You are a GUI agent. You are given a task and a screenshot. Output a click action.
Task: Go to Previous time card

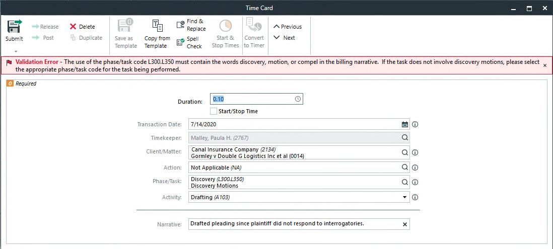pos(288,27)
